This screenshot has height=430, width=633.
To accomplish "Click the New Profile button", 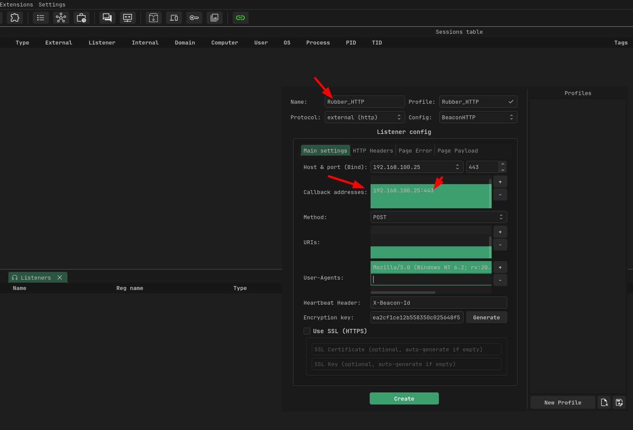I will click(563, 402).
